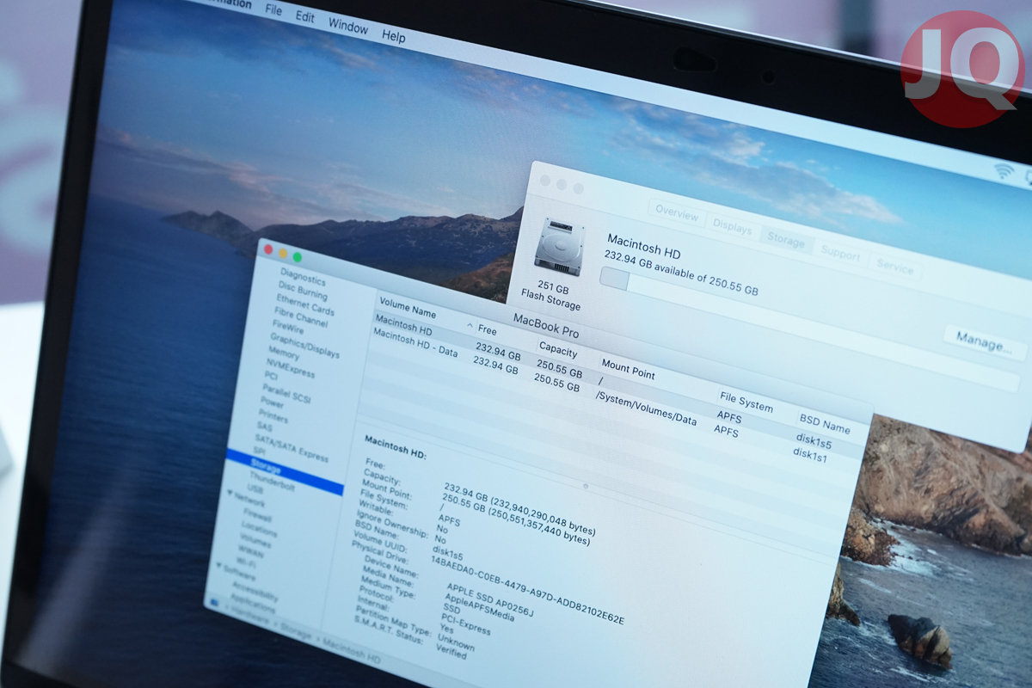1032x688 pixels.
Task: Select WWAN under Network
Action: 251,550
